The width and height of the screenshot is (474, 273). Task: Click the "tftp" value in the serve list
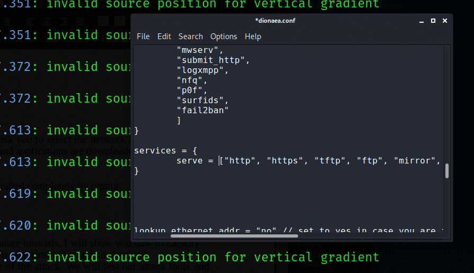[x=331, y=161]
